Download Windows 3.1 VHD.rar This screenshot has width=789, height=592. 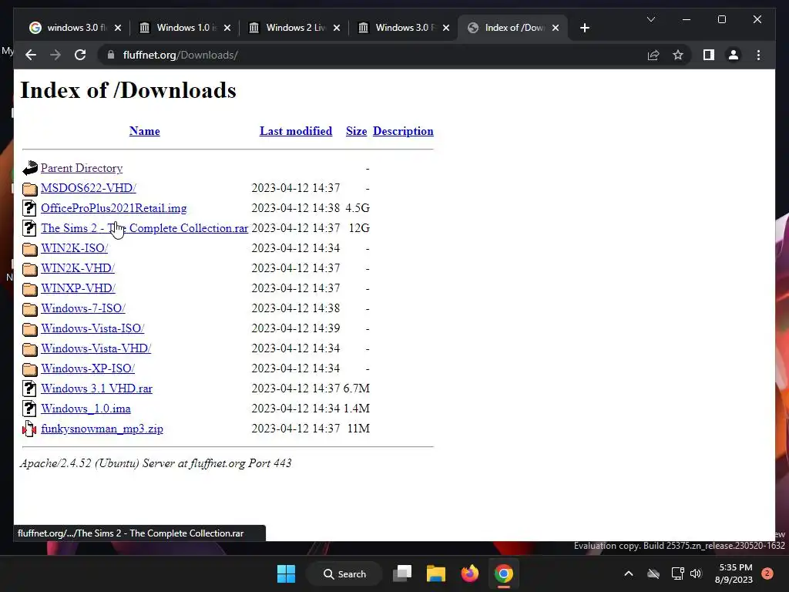tap(96, 388)
